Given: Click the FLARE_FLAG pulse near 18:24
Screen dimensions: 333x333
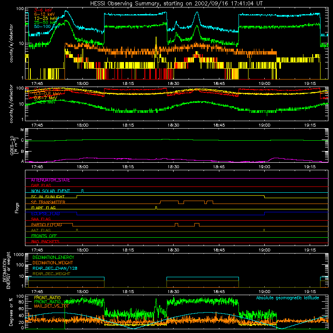Looking at the screenshot, I should point(156,208).
